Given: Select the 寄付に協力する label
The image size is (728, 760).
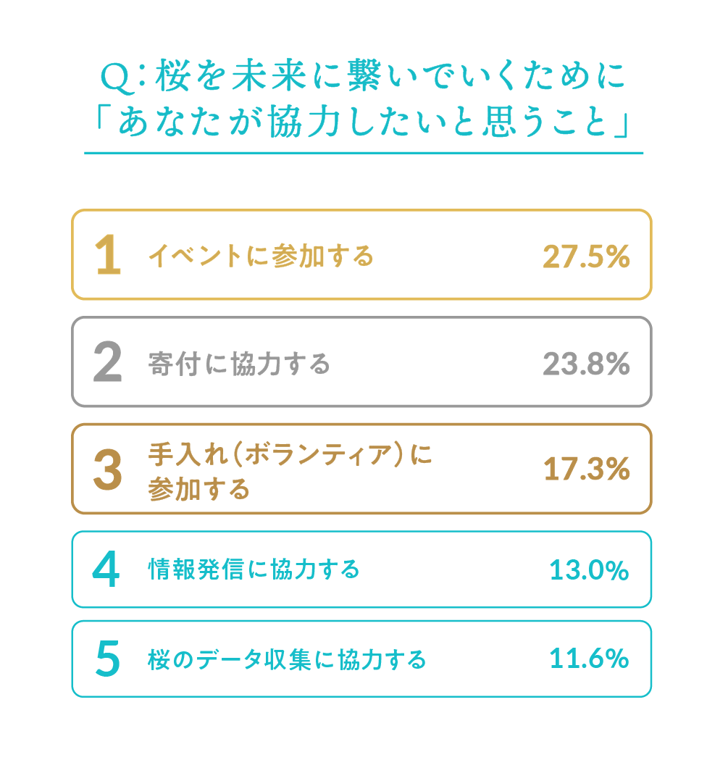Looking at the screenshot, I should point(239,363).
